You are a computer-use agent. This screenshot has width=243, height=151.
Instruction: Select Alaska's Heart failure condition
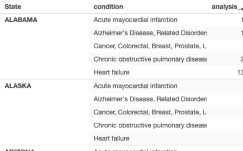(x=111, y=138)
